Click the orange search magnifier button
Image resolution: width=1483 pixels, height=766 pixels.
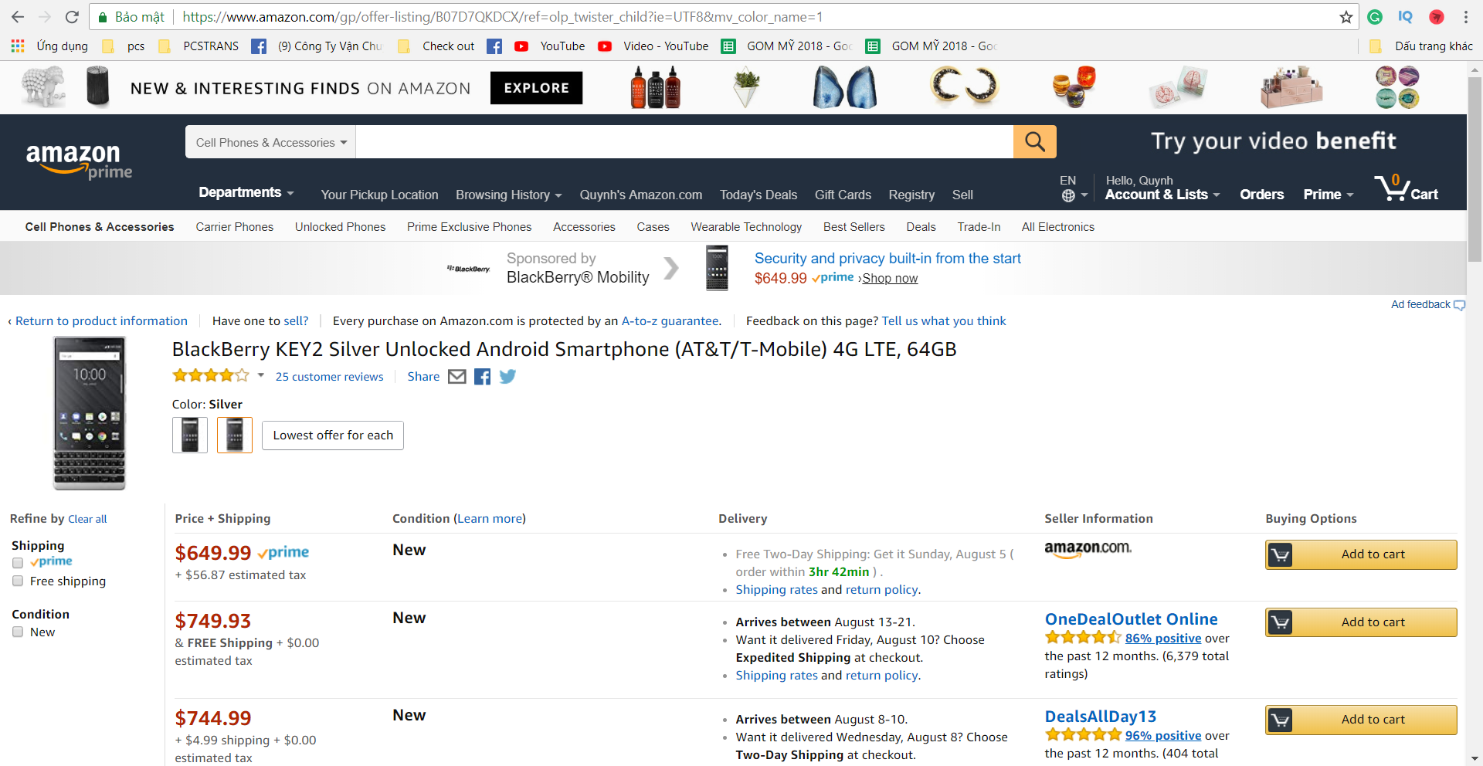(x=1034, y=142)
